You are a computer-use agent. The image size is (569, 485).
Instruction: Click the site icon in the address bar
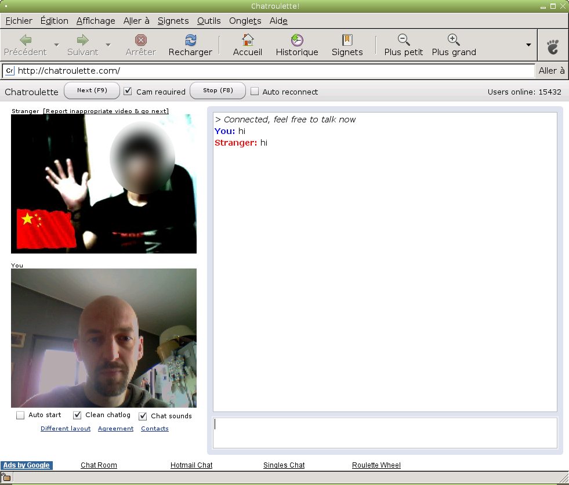pyautogui.click(x=10, y=71)
